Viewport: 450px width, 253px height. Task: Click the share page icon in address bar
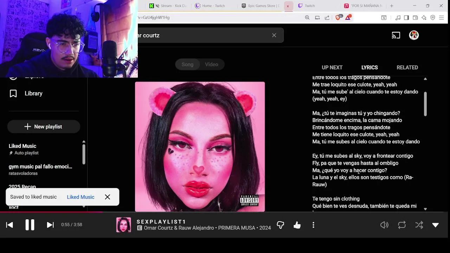click(x=327, y=18)
